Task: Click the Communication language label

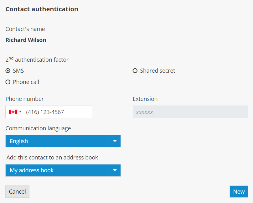Action: click(x=38, y=128)
